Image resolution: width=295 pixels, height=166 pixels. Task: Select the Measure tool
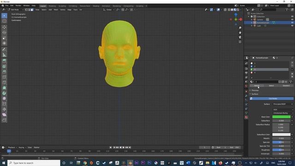point(4,55)
